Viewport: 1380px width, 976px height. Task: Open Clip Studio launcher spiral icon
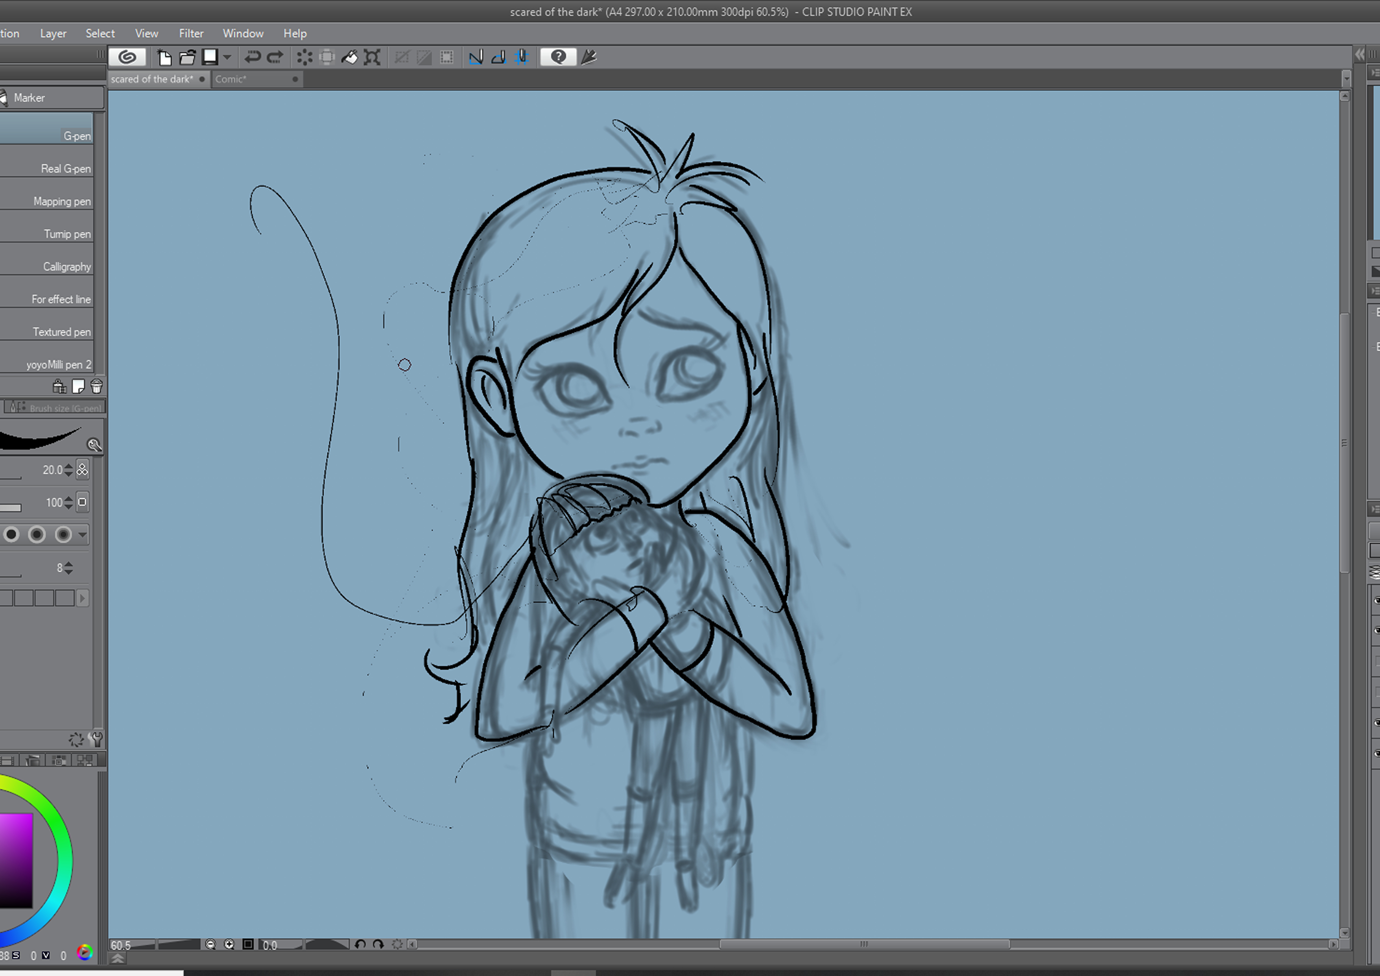tap(127, 57)
